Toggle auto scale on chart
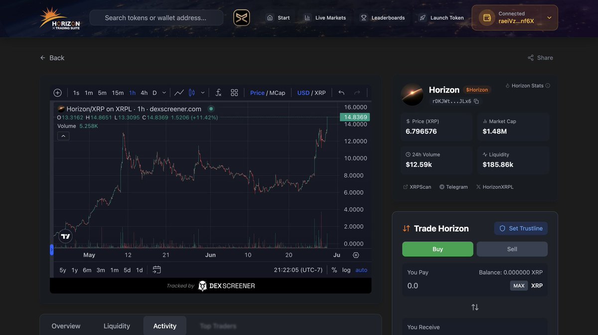The height and width of the screenshot is (335, 598). [361, 270]
